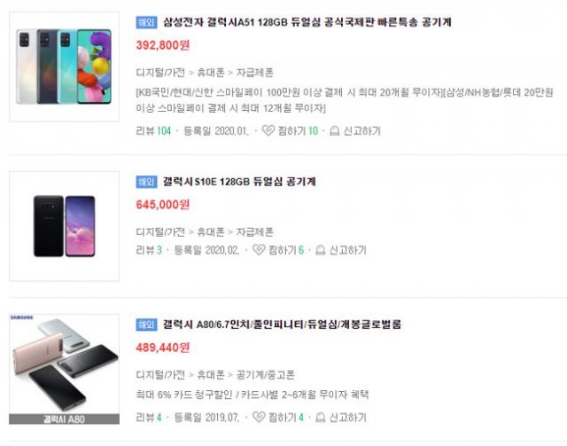Open the Galaxy A51 product thumbnail
Screen dimensions: 567x446
point(65,67)
